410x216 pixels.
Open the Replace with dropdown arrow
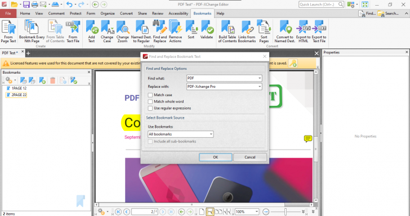[260, 87]
